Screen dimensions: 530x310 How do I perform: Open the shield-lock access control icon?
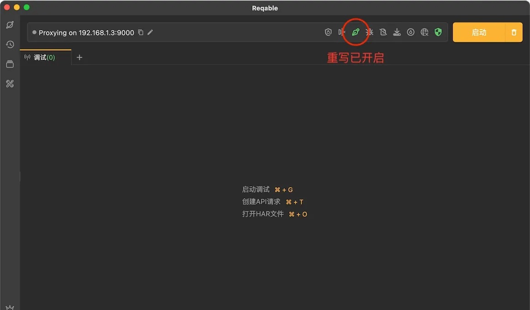tap(328, 32)
